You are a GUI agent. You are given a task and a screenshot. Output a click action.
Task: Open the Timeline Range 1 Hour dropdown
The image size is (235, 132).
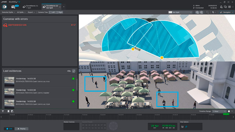tap(219, 111)
